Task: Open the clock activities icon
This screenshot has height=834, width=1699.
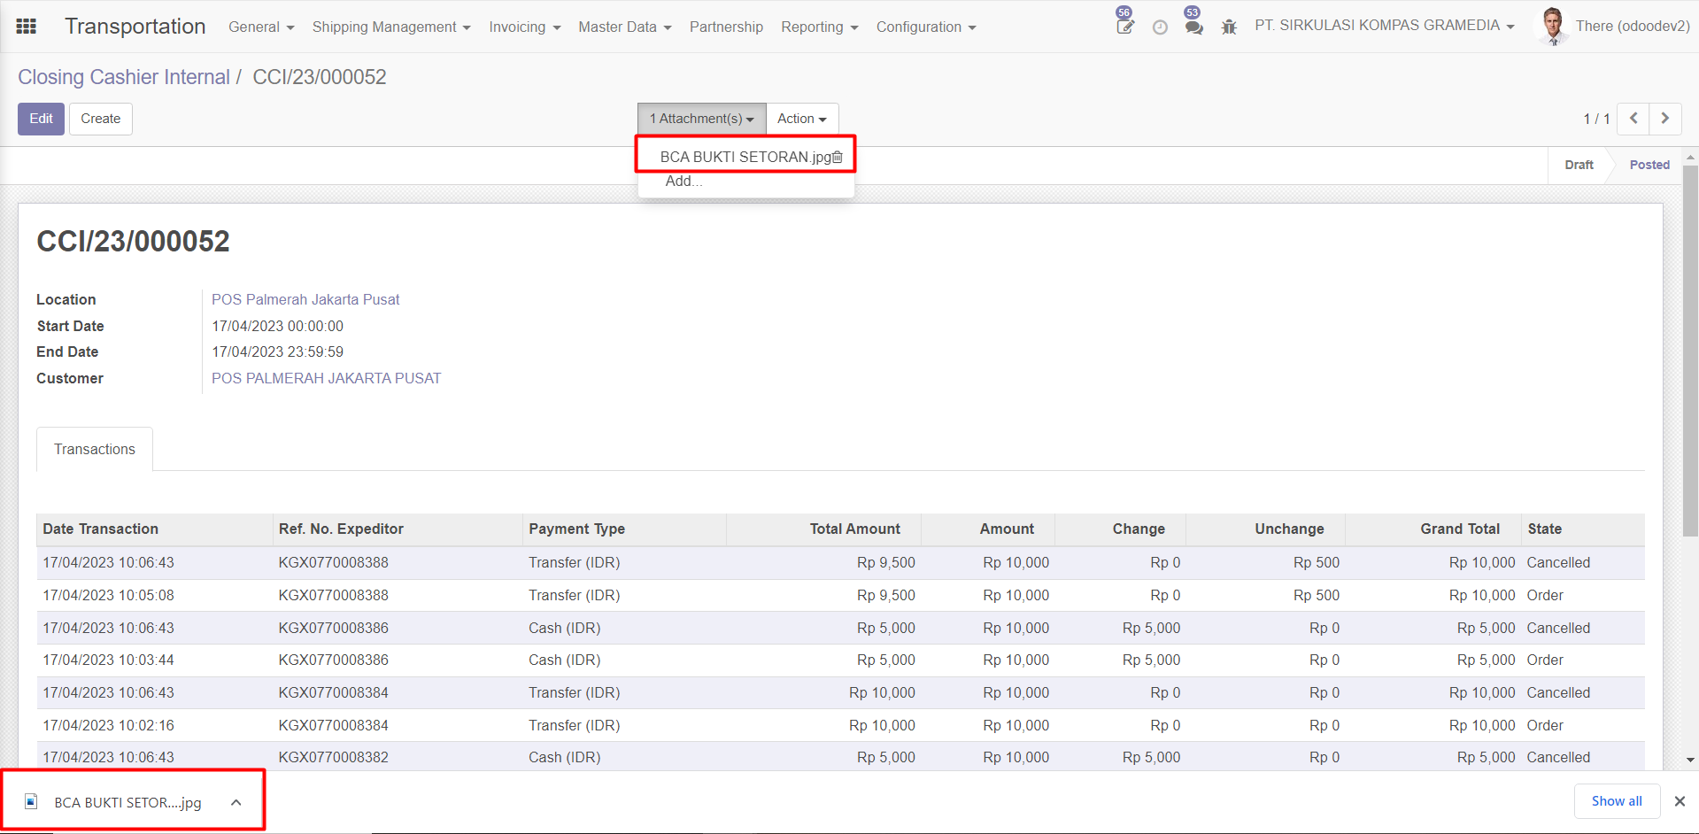Action: pyautogui.click(x=1160, y=27)
